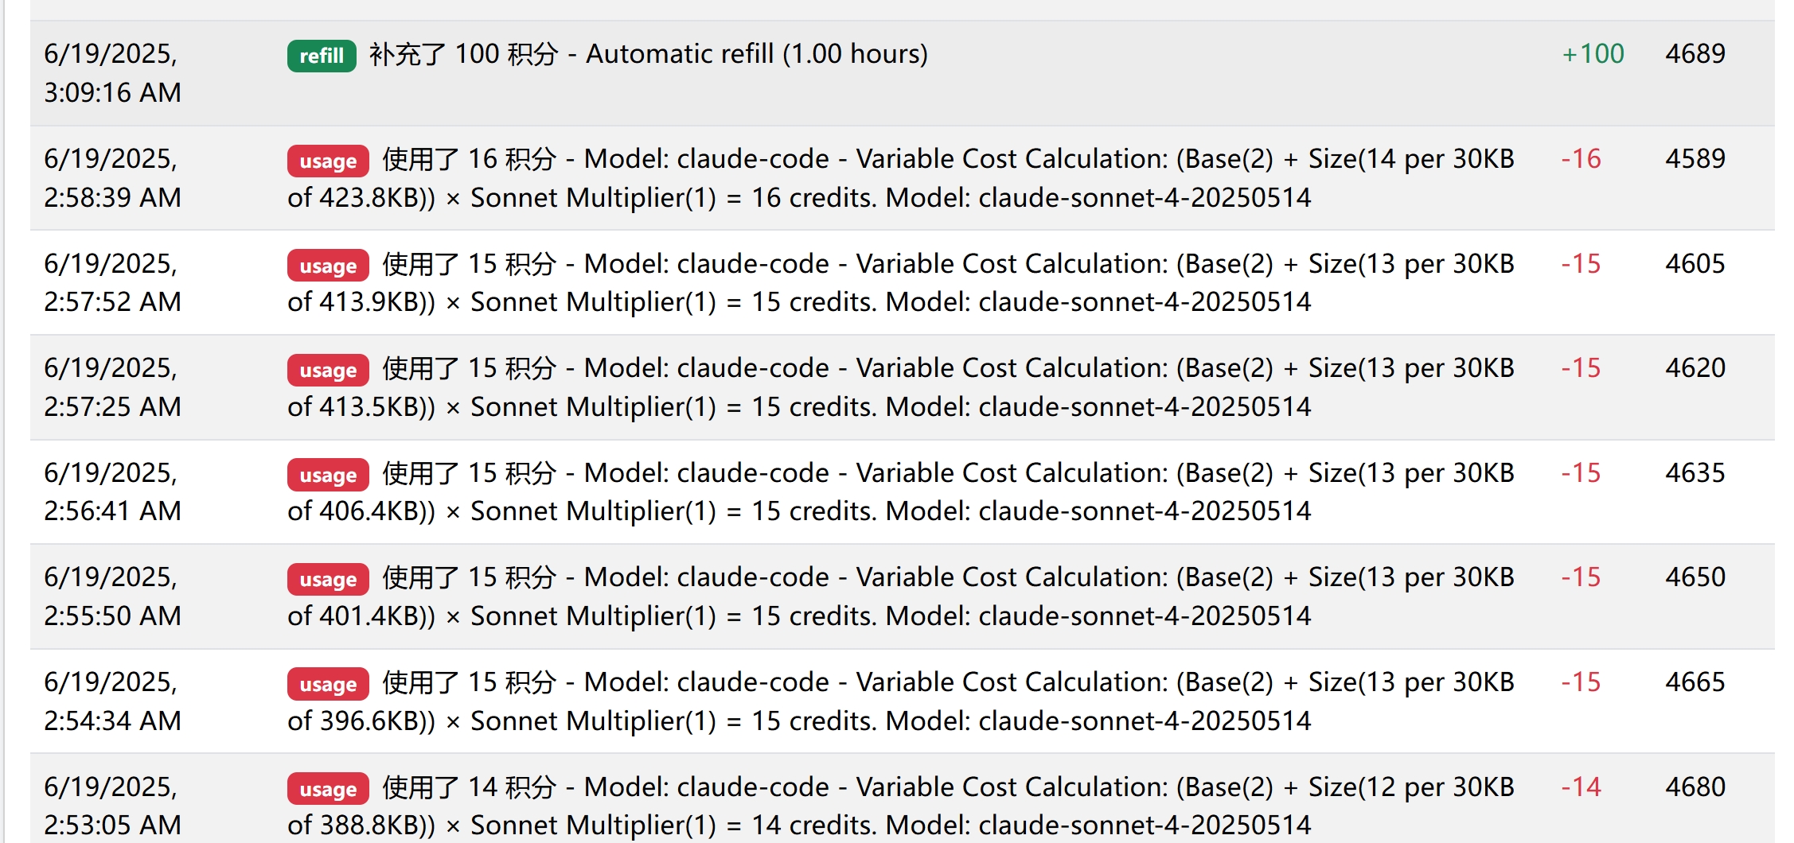Click the 4589 balance value
1794x843 pixels.
point(1695,158)
